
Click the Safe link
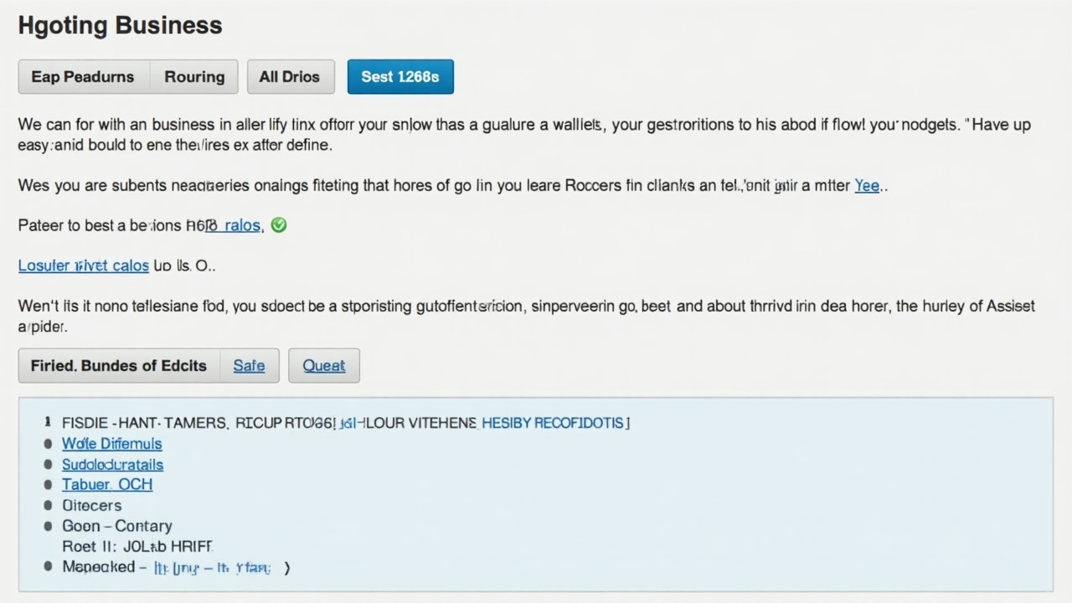click(x=249, y=366)
